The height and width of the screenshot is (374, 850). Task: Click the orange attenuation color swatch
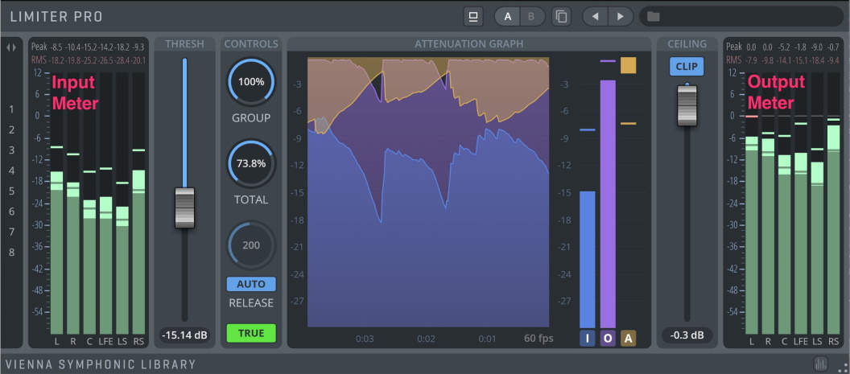(x=629, y=66)
